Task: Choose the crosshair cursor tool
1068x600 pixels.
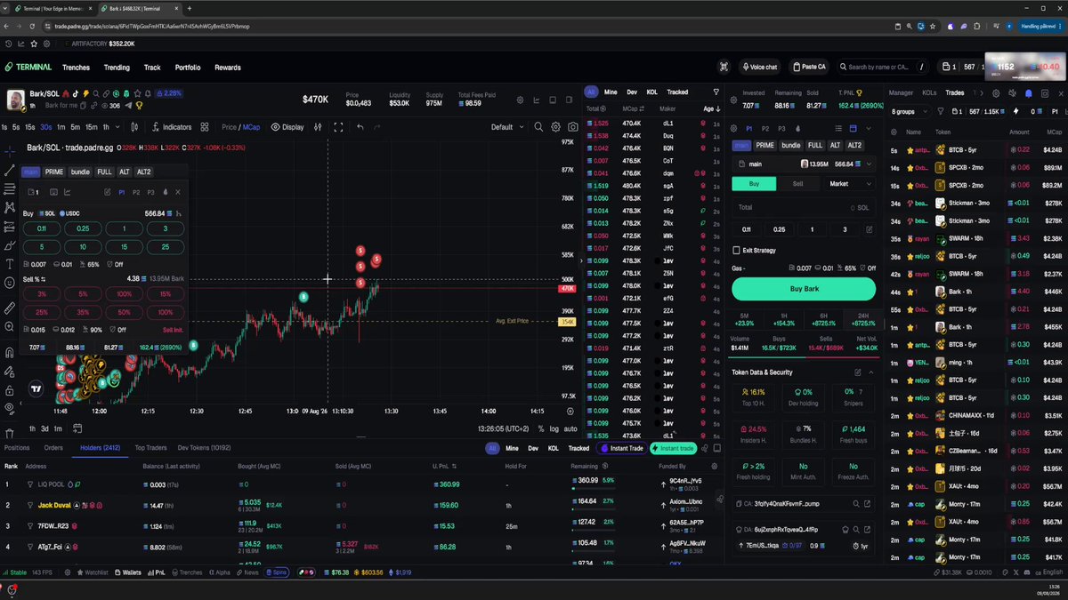Action: [x=10, y=150]
